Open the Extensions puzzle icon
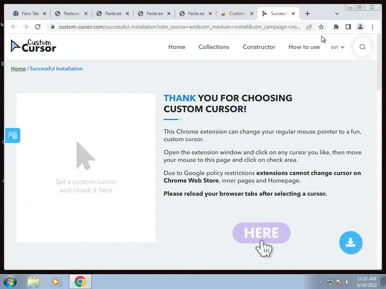The height and width of the screenshot is (289, 386). [x=336, y=27]
